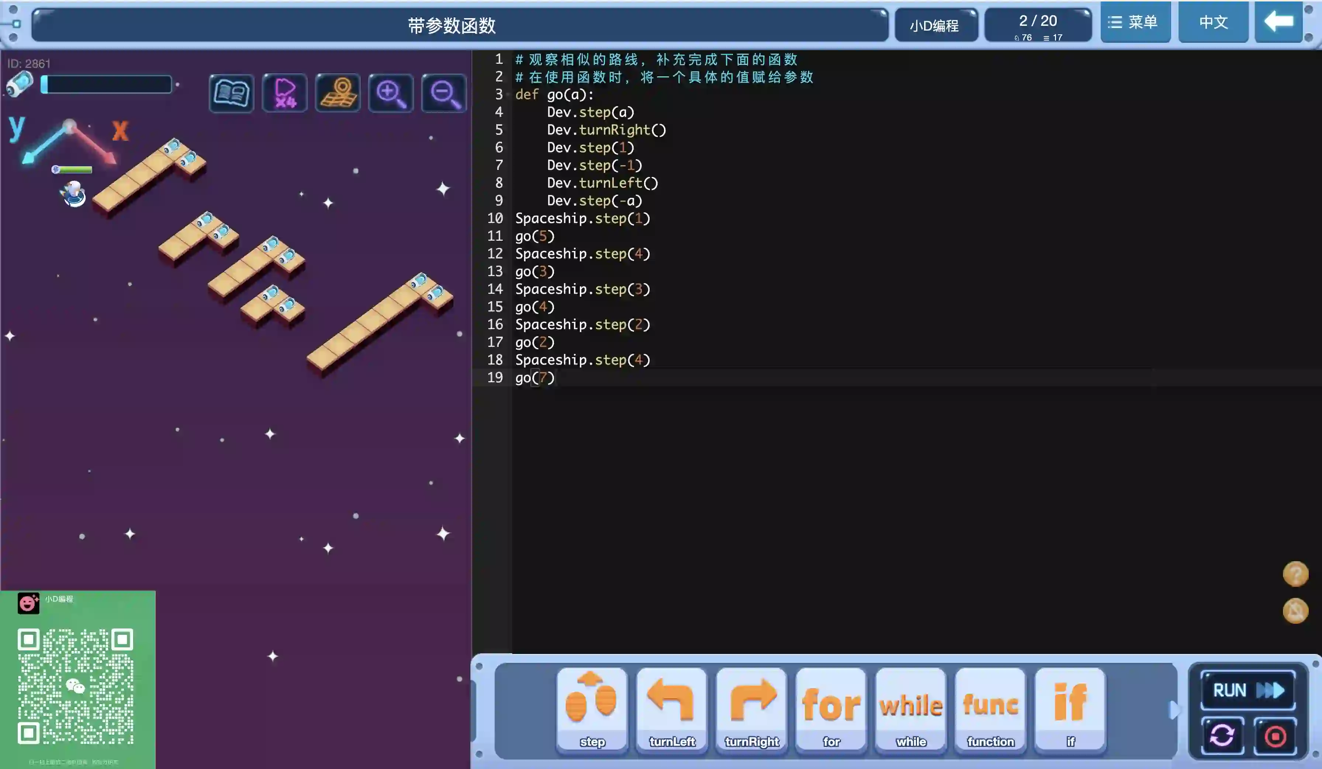The image size is (1322, 769).
Task: Insert a turnRight command block
Action: [x=751, y=709]
